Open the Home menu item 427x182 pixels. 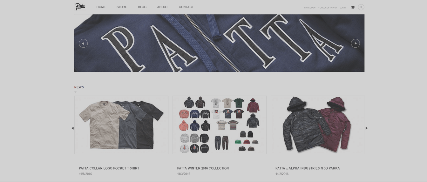tap(101, 7)
